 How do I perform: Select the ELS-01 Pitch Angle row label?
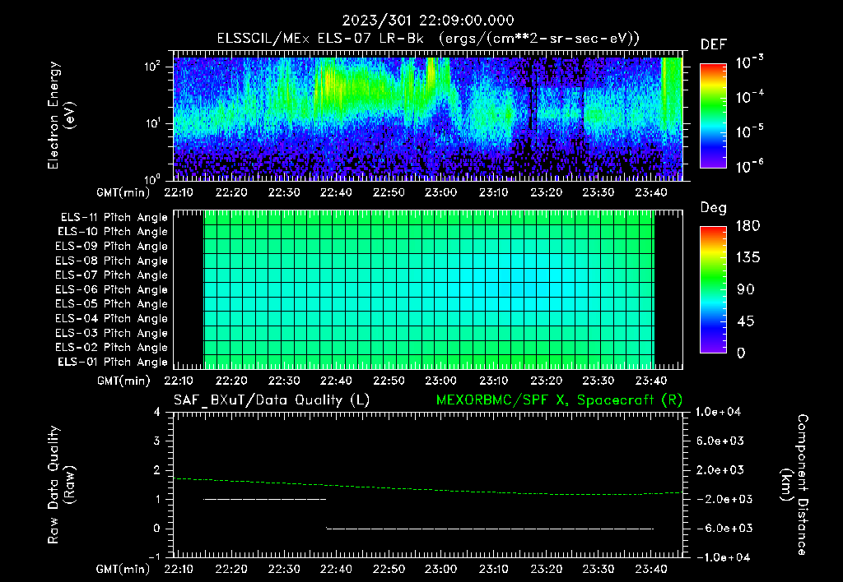113,363
